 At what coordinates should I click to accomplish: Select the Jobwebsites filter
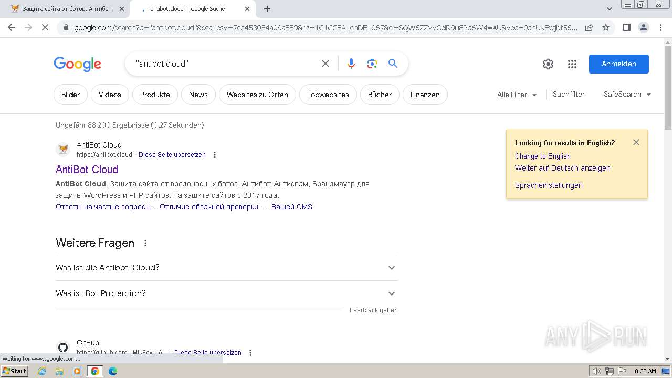[x=328, y=94]
